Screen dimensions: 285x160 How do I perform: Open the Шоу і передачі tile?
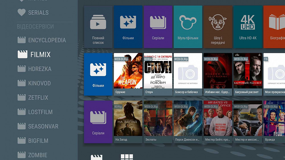tap(218, 27)
